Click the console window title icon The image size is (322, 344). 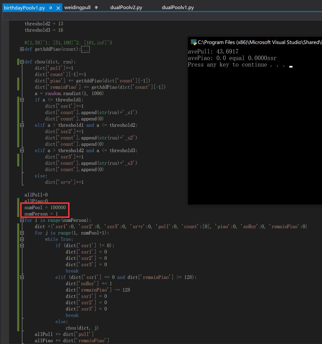193,42
